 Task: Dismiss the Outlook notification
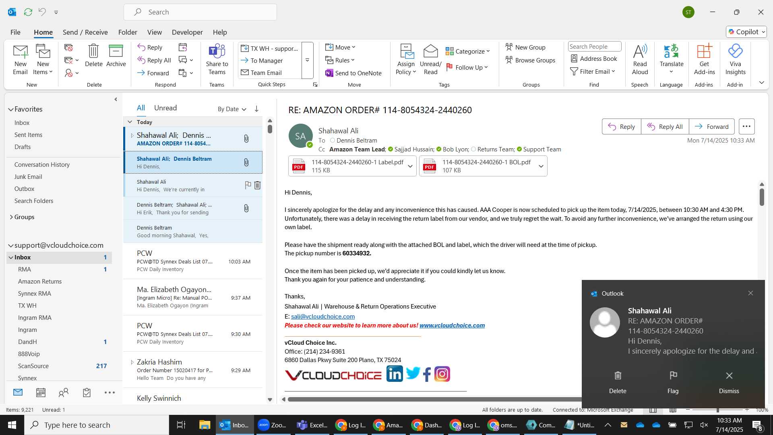(729, 383)
